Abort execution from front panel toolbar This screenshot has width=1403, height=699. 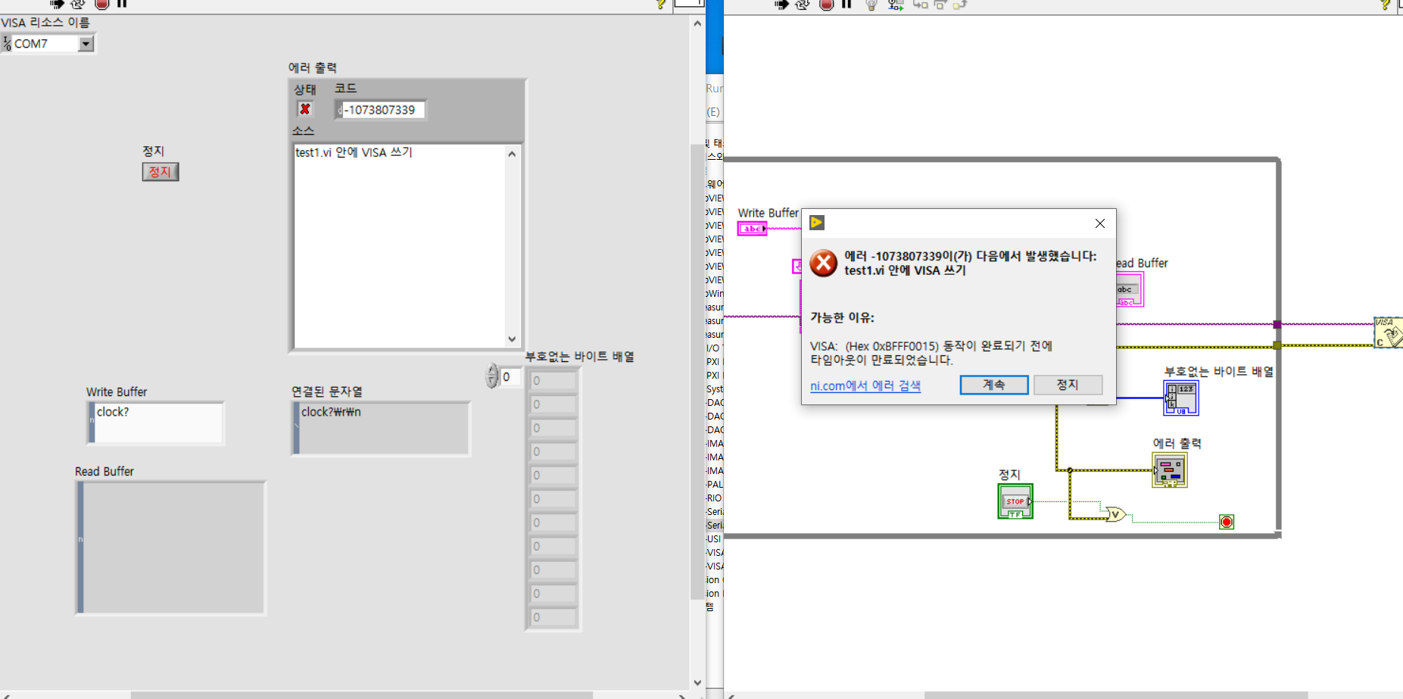click(102, 4)
